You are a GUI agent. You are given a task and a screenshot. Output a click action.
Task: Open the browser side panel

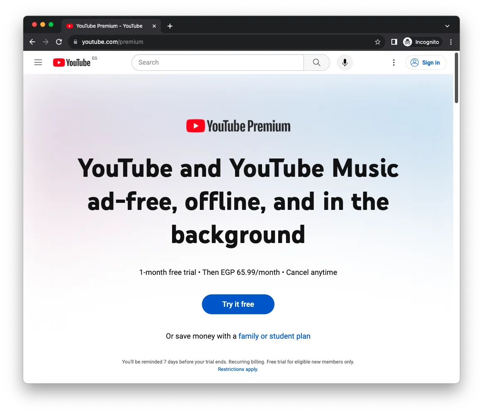(394, 42)
